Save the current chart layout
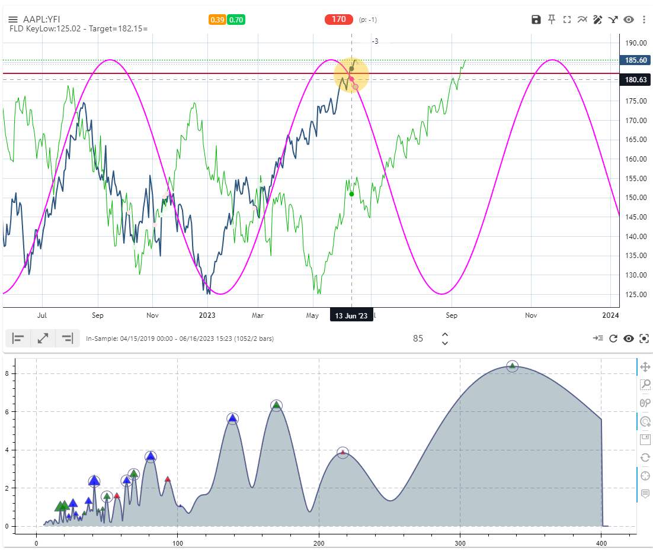 [x=536, y=19]
